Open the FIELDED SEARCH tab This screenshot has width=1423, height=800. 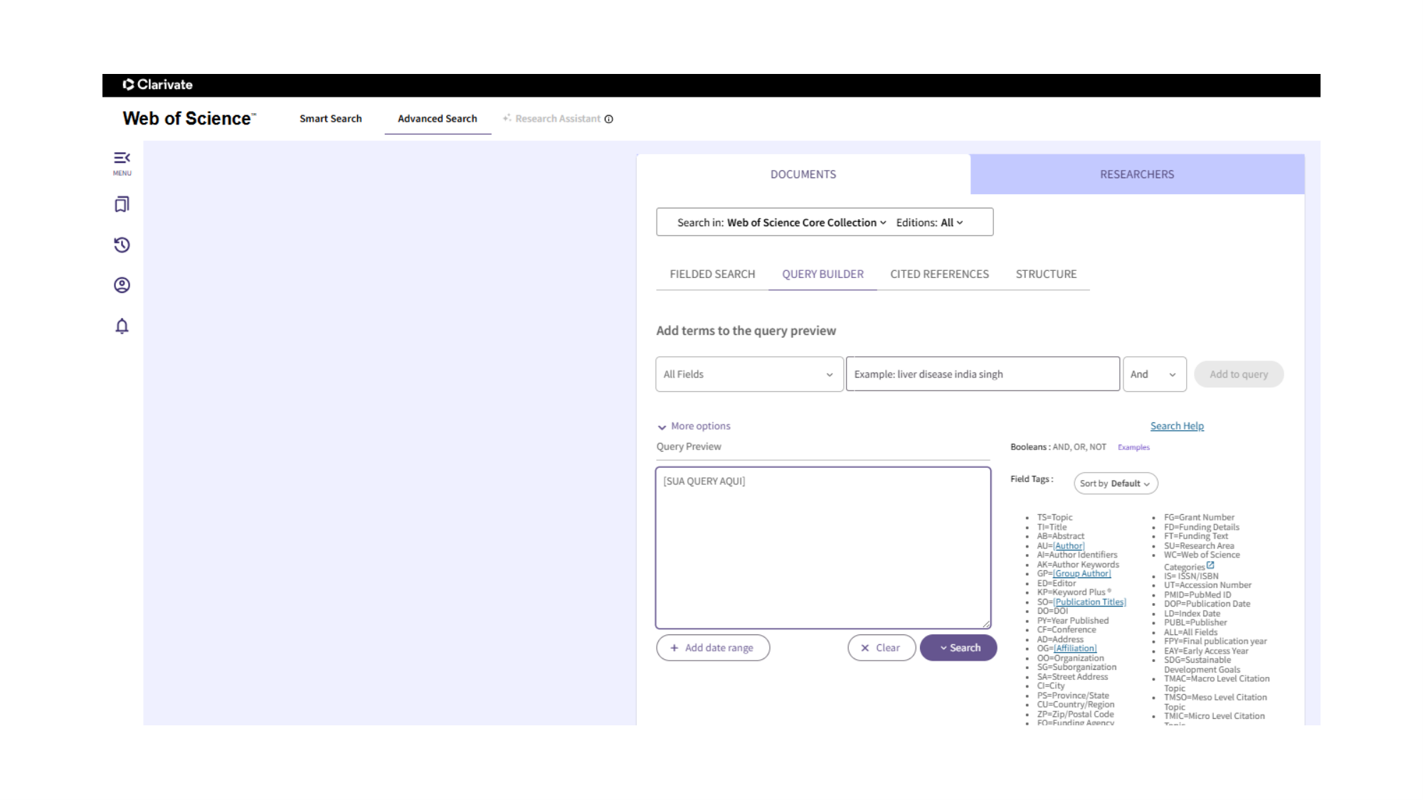[x=712, y=274]
